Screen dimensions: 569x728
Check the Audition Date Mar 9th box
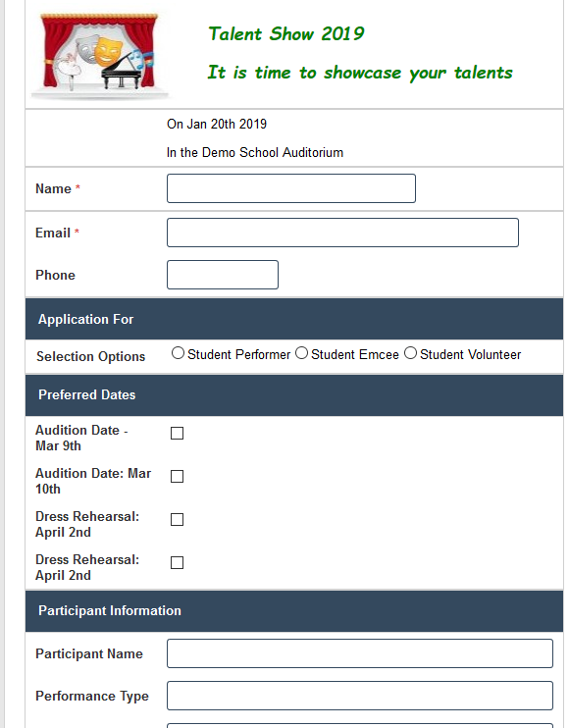pos(177,434)
